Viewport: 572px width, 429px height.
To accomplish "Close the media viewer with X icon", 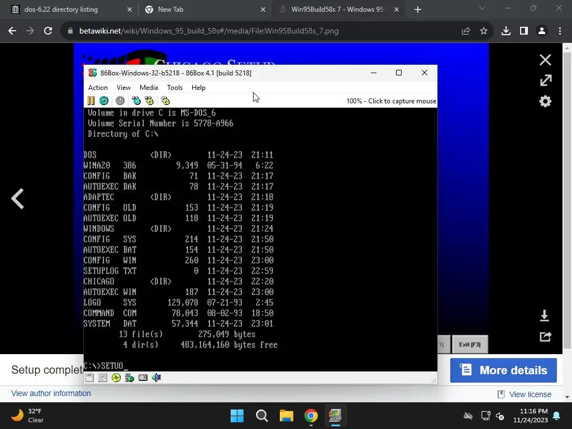I will tap(545, 60).
